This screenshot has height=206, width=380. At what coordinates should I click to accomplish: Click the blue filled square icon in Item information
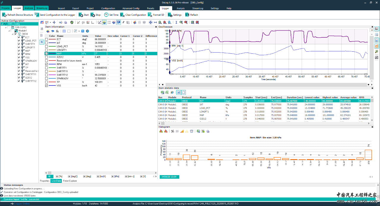(64, 31)
